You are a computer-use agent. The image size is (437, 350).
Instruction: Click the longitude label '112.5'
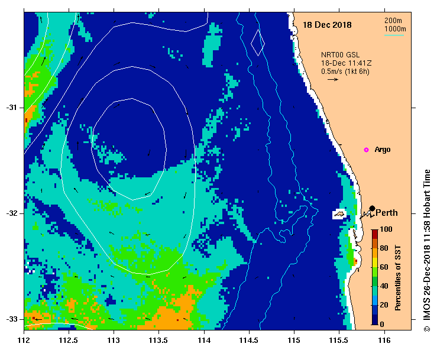click(69, 341)
